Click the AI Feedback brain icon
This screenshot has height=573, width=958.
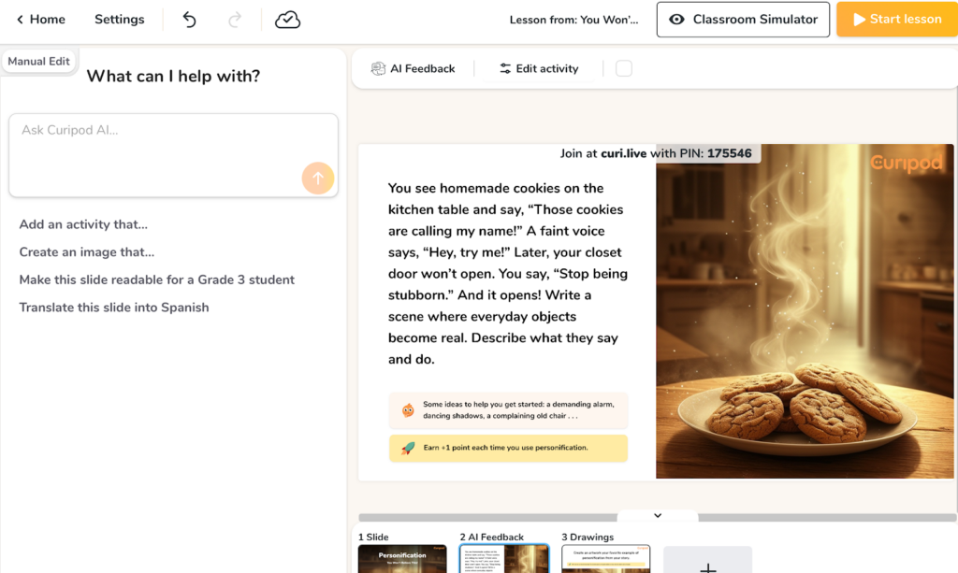click(378, 68)
